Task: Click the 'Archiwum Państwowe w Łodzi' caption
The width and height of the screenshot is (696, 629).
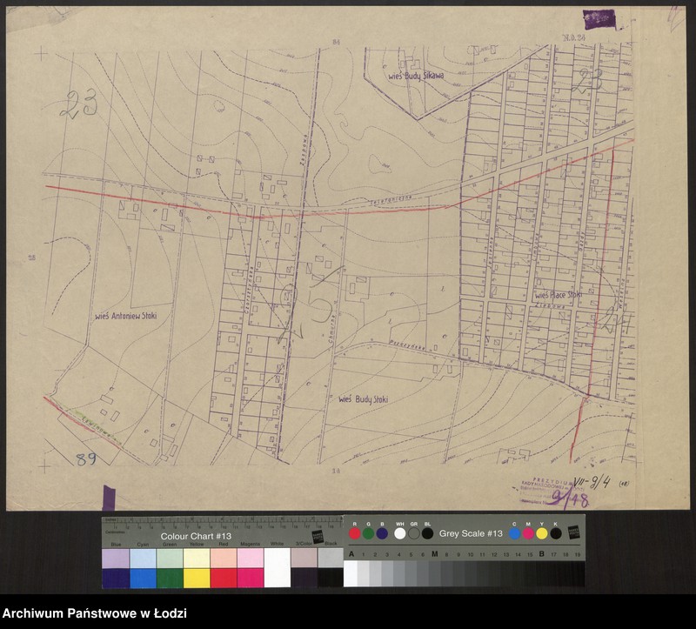Action: [x=95, y=614]
